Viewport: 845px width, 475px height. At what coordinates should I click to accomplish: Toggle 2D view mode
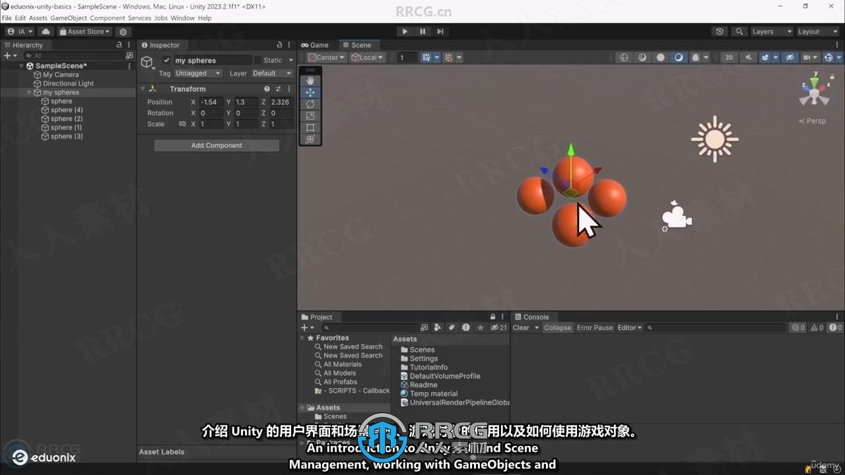[x=729, y=57]
